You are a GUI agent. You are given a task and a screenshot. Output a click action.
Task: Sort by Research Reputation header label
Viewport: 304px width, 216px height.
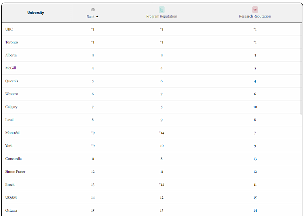point(255,16)
